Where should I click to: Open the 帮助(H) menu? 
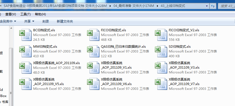pyautogui.click(x=40, y=14)
